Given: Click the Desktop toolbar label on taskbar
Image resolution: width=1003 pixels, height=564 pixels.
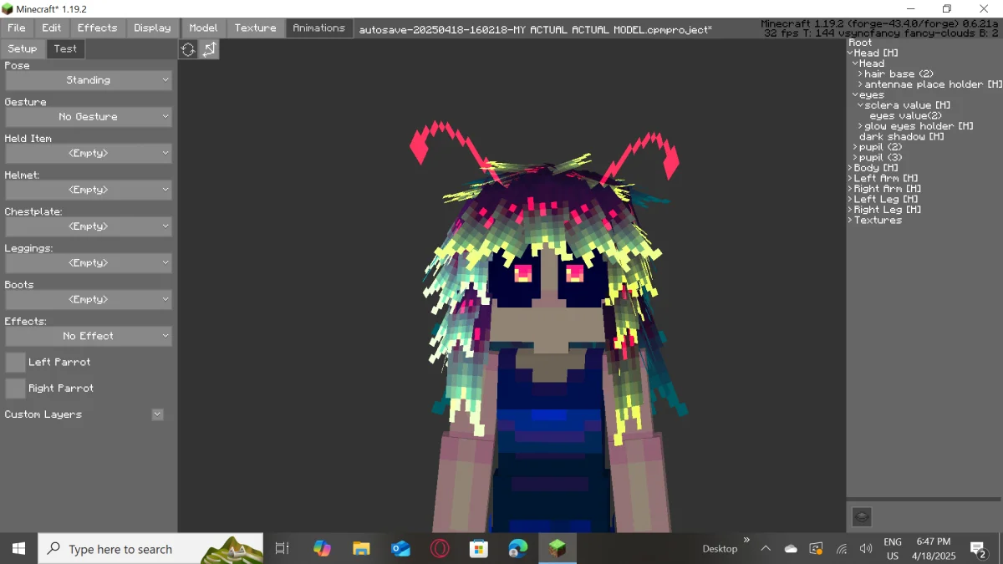Looking at the screenshot, I should pyautogui.click(x=720, y=549).
